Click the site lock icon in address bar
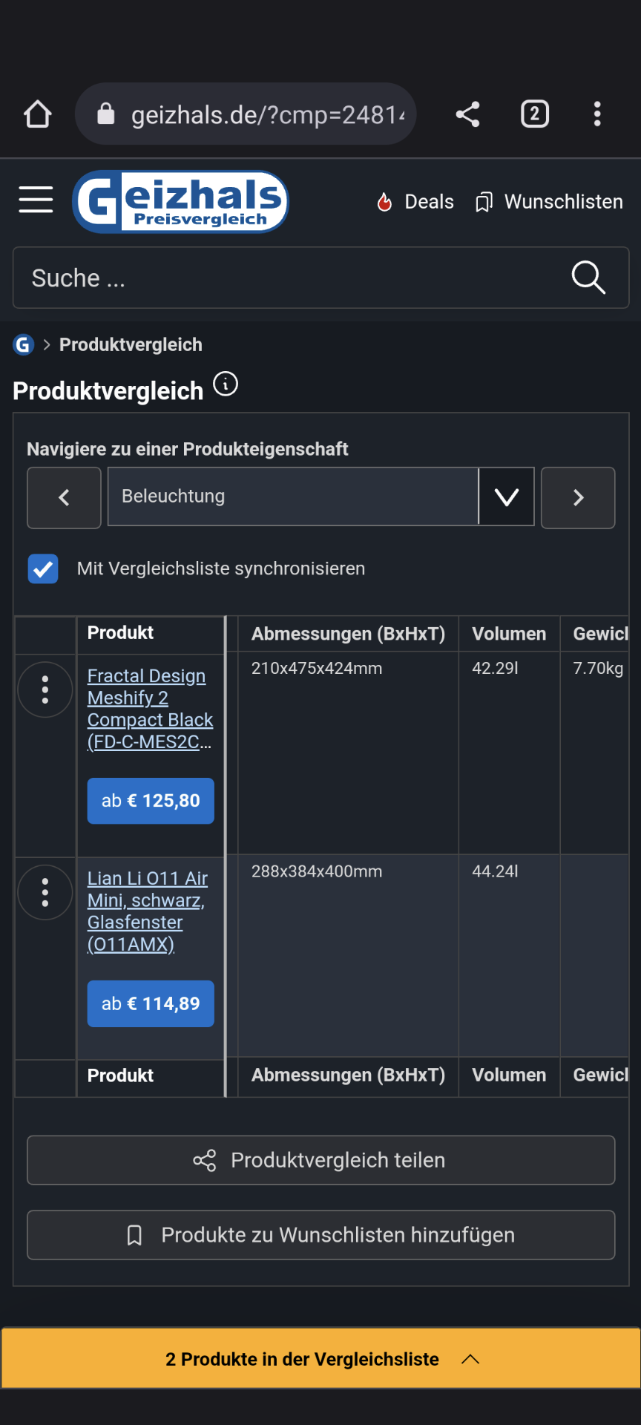Viewport: 641px width, 1425px height. pos(106,114)
